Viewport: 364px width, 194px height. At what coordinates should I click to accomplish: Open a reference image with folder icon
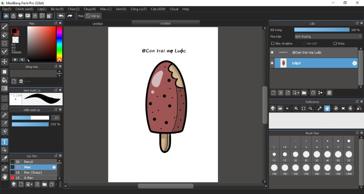[x=280, y=108]
